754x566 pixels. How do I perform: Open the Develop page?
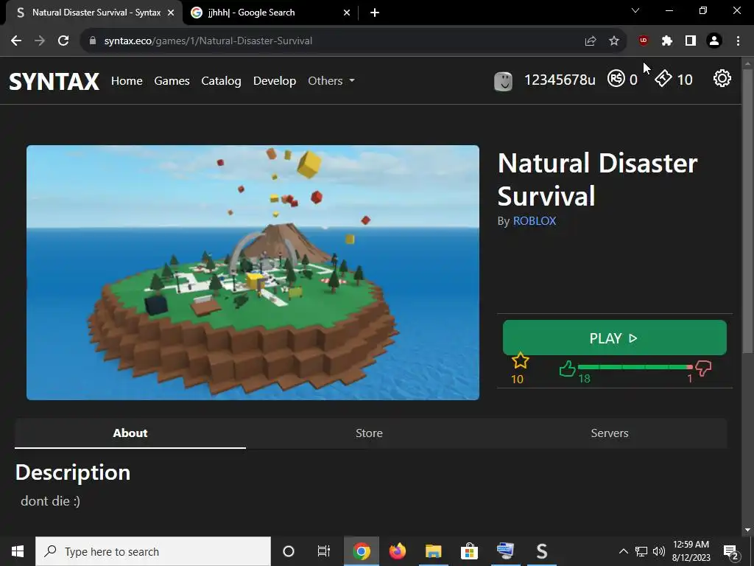point(275,81)
